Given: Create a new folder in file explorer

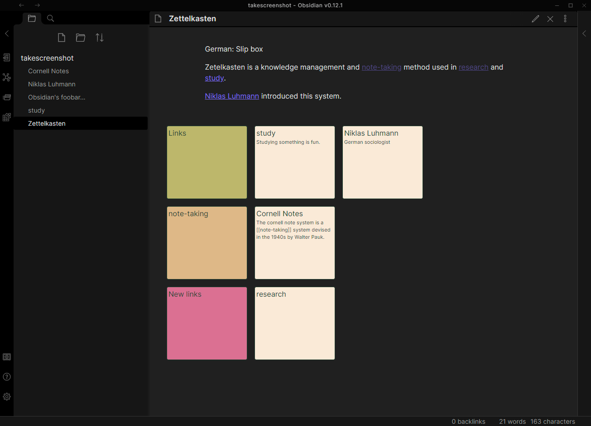Looking at the screenshot, I should (81, 38).
